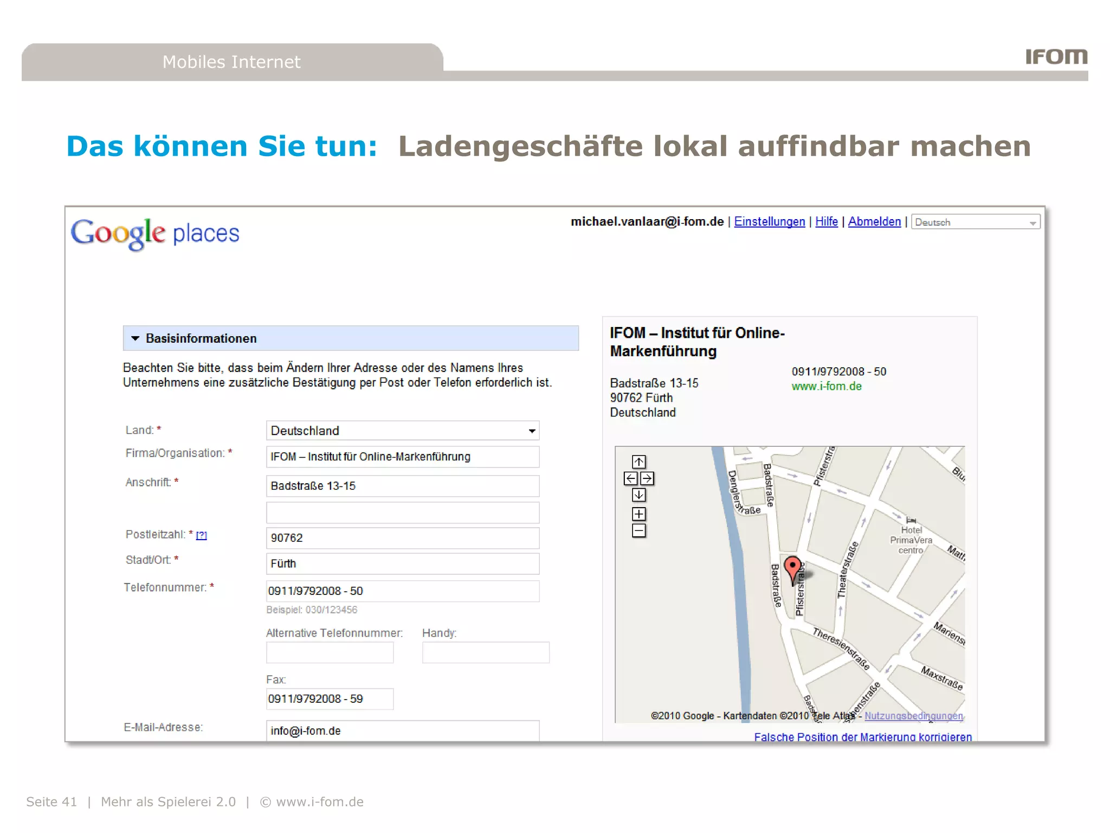Pan the map down with the arrow
This screenshot has width=1110, height=833.
click(x=639, y=495)
